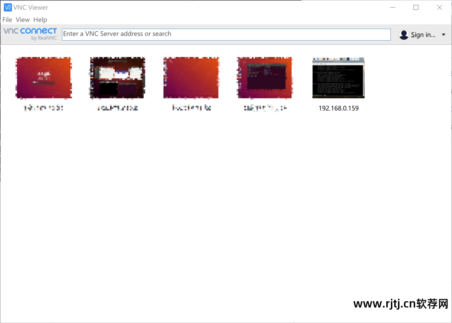Select the third plain orange desktop thumbnail
The height and width of the screenshot is (323, 452).
(191, 78)
